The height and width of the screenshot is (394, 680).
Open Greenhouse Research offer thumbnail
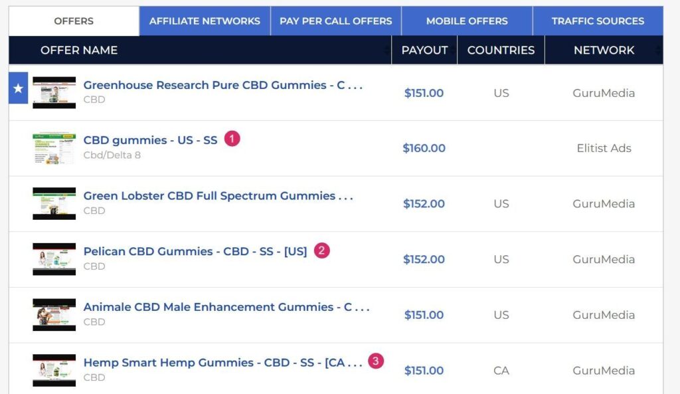54,92
